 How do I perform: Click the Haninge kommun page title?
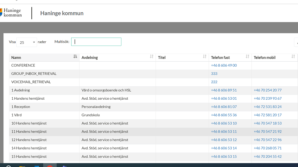coord(62,13)
